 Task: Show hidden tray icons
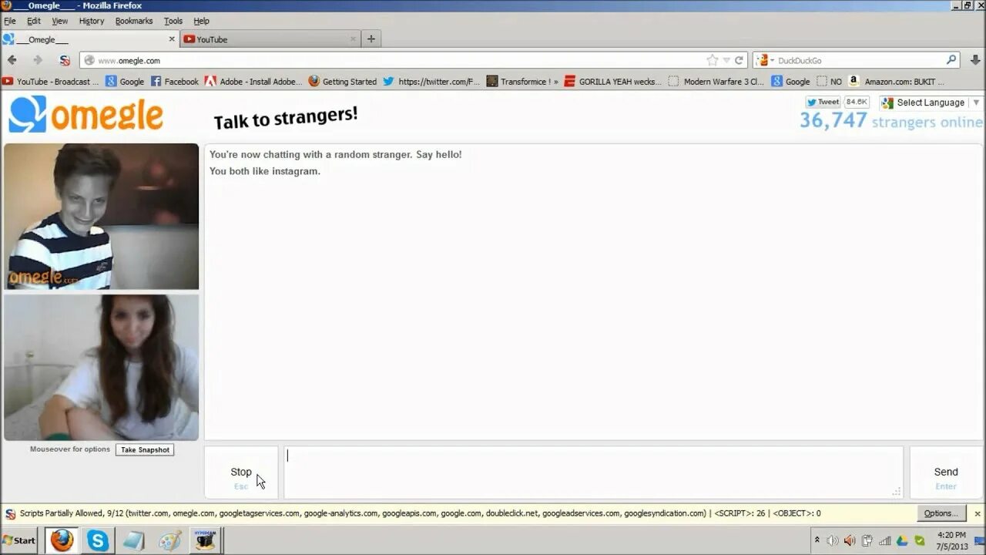[x=817, y=540]
